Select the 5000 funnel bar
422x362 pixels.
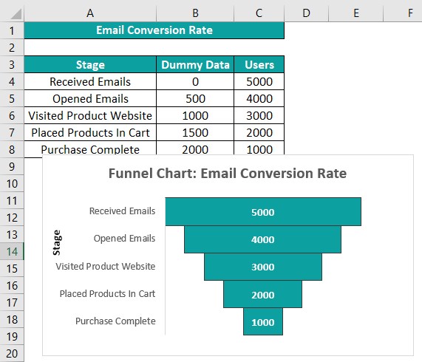click(x=263, y=212)
